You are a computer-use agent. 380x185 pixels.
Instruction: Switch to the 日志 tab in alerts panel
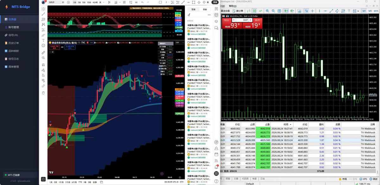pyautogui.click(x=205, y=9)
